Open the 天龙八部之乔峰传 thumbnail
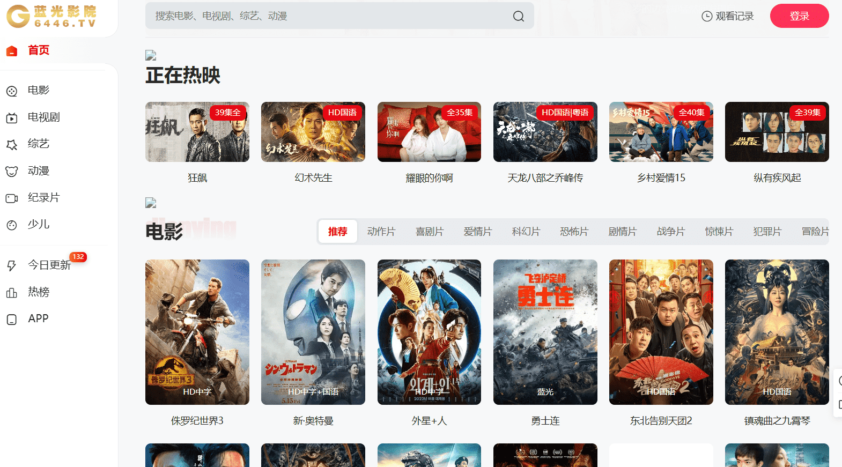The image size is (842, 467). 545,132
